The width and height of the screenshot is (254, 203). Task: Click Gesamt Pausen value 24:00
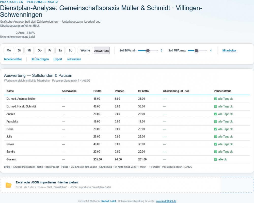coord(118,159)
